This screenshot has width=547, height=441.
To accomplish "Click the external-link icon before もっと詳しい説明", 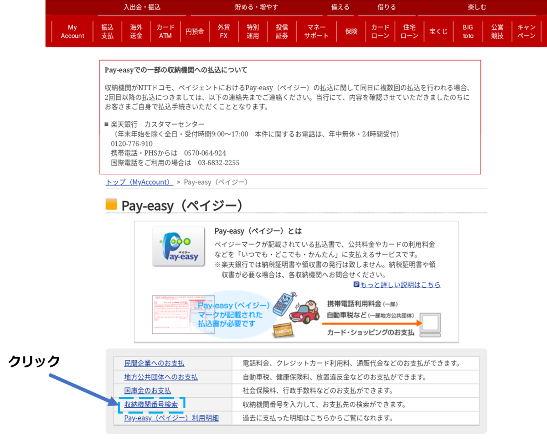I will click(356, 285).
